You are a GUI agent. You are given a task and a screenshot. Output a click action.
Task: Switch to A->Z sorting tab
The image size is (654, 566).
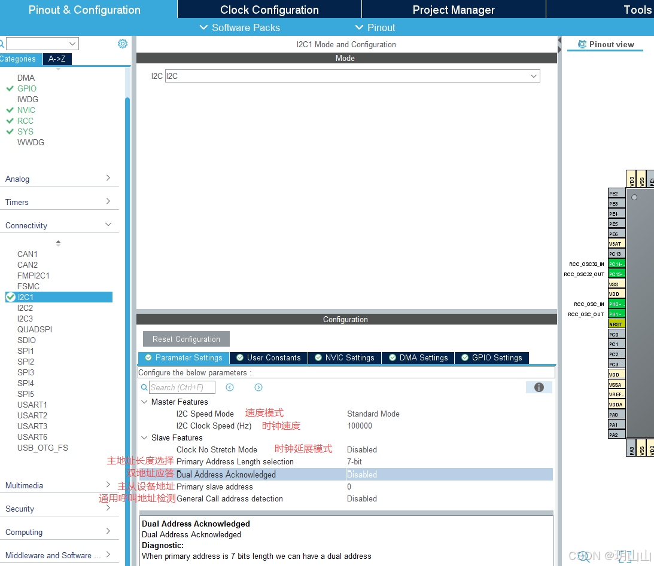pos(57,59)
